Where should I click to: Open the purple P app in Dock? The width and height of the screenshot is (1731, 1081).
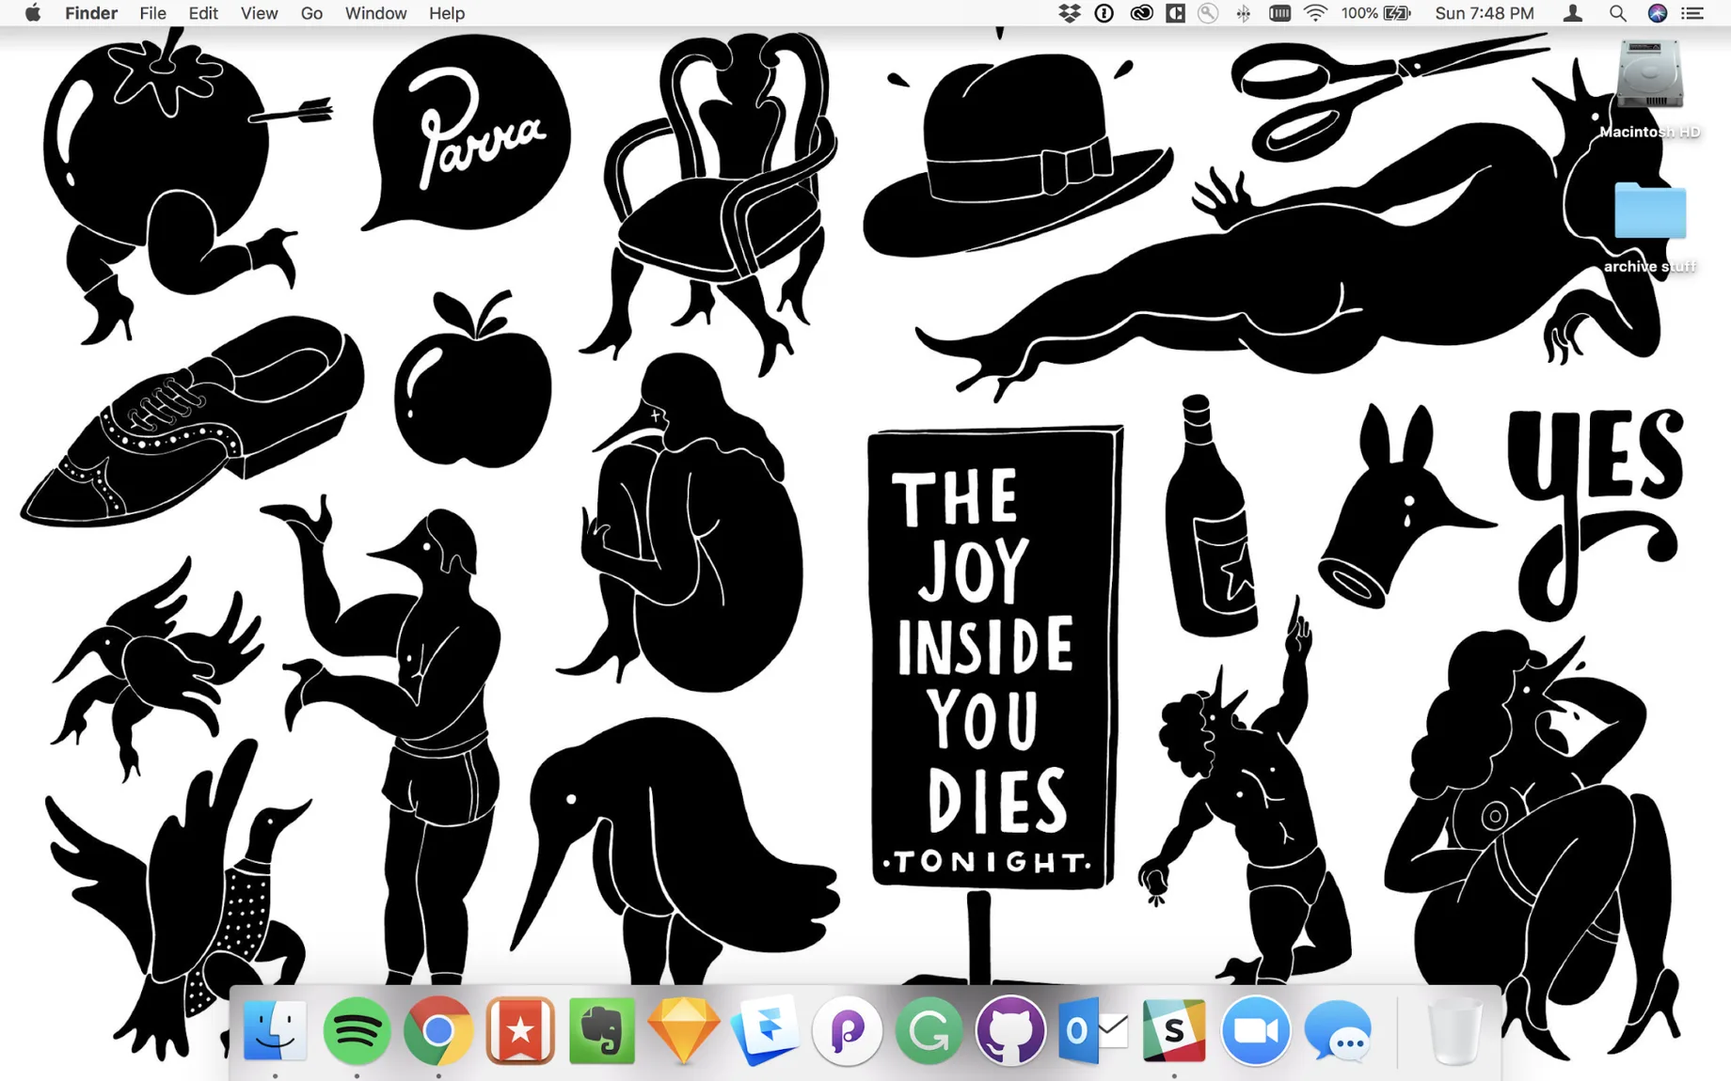point(848,1031)
